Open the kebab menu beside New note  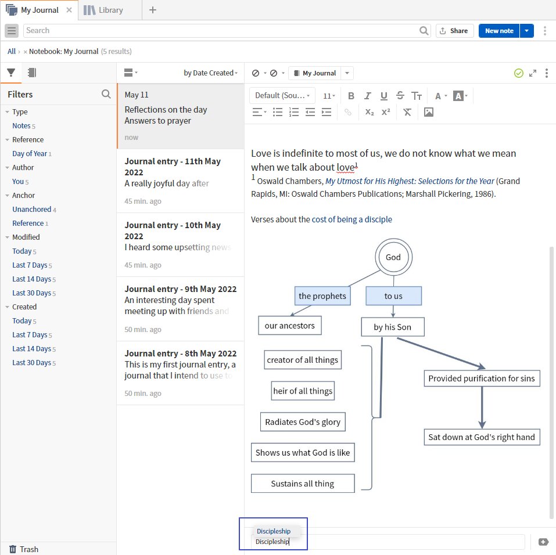(545, 31)
